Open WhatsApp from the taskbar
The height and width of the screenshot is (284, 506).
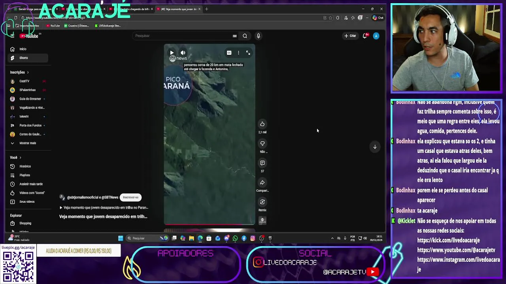(235, 238)
